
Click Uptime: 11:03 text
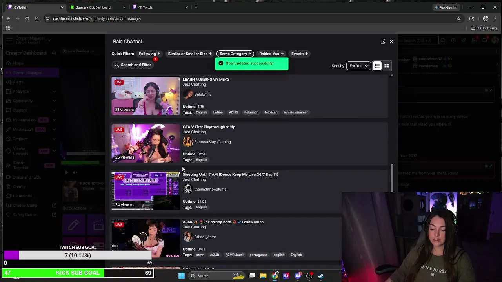click(x=195, y=202)
